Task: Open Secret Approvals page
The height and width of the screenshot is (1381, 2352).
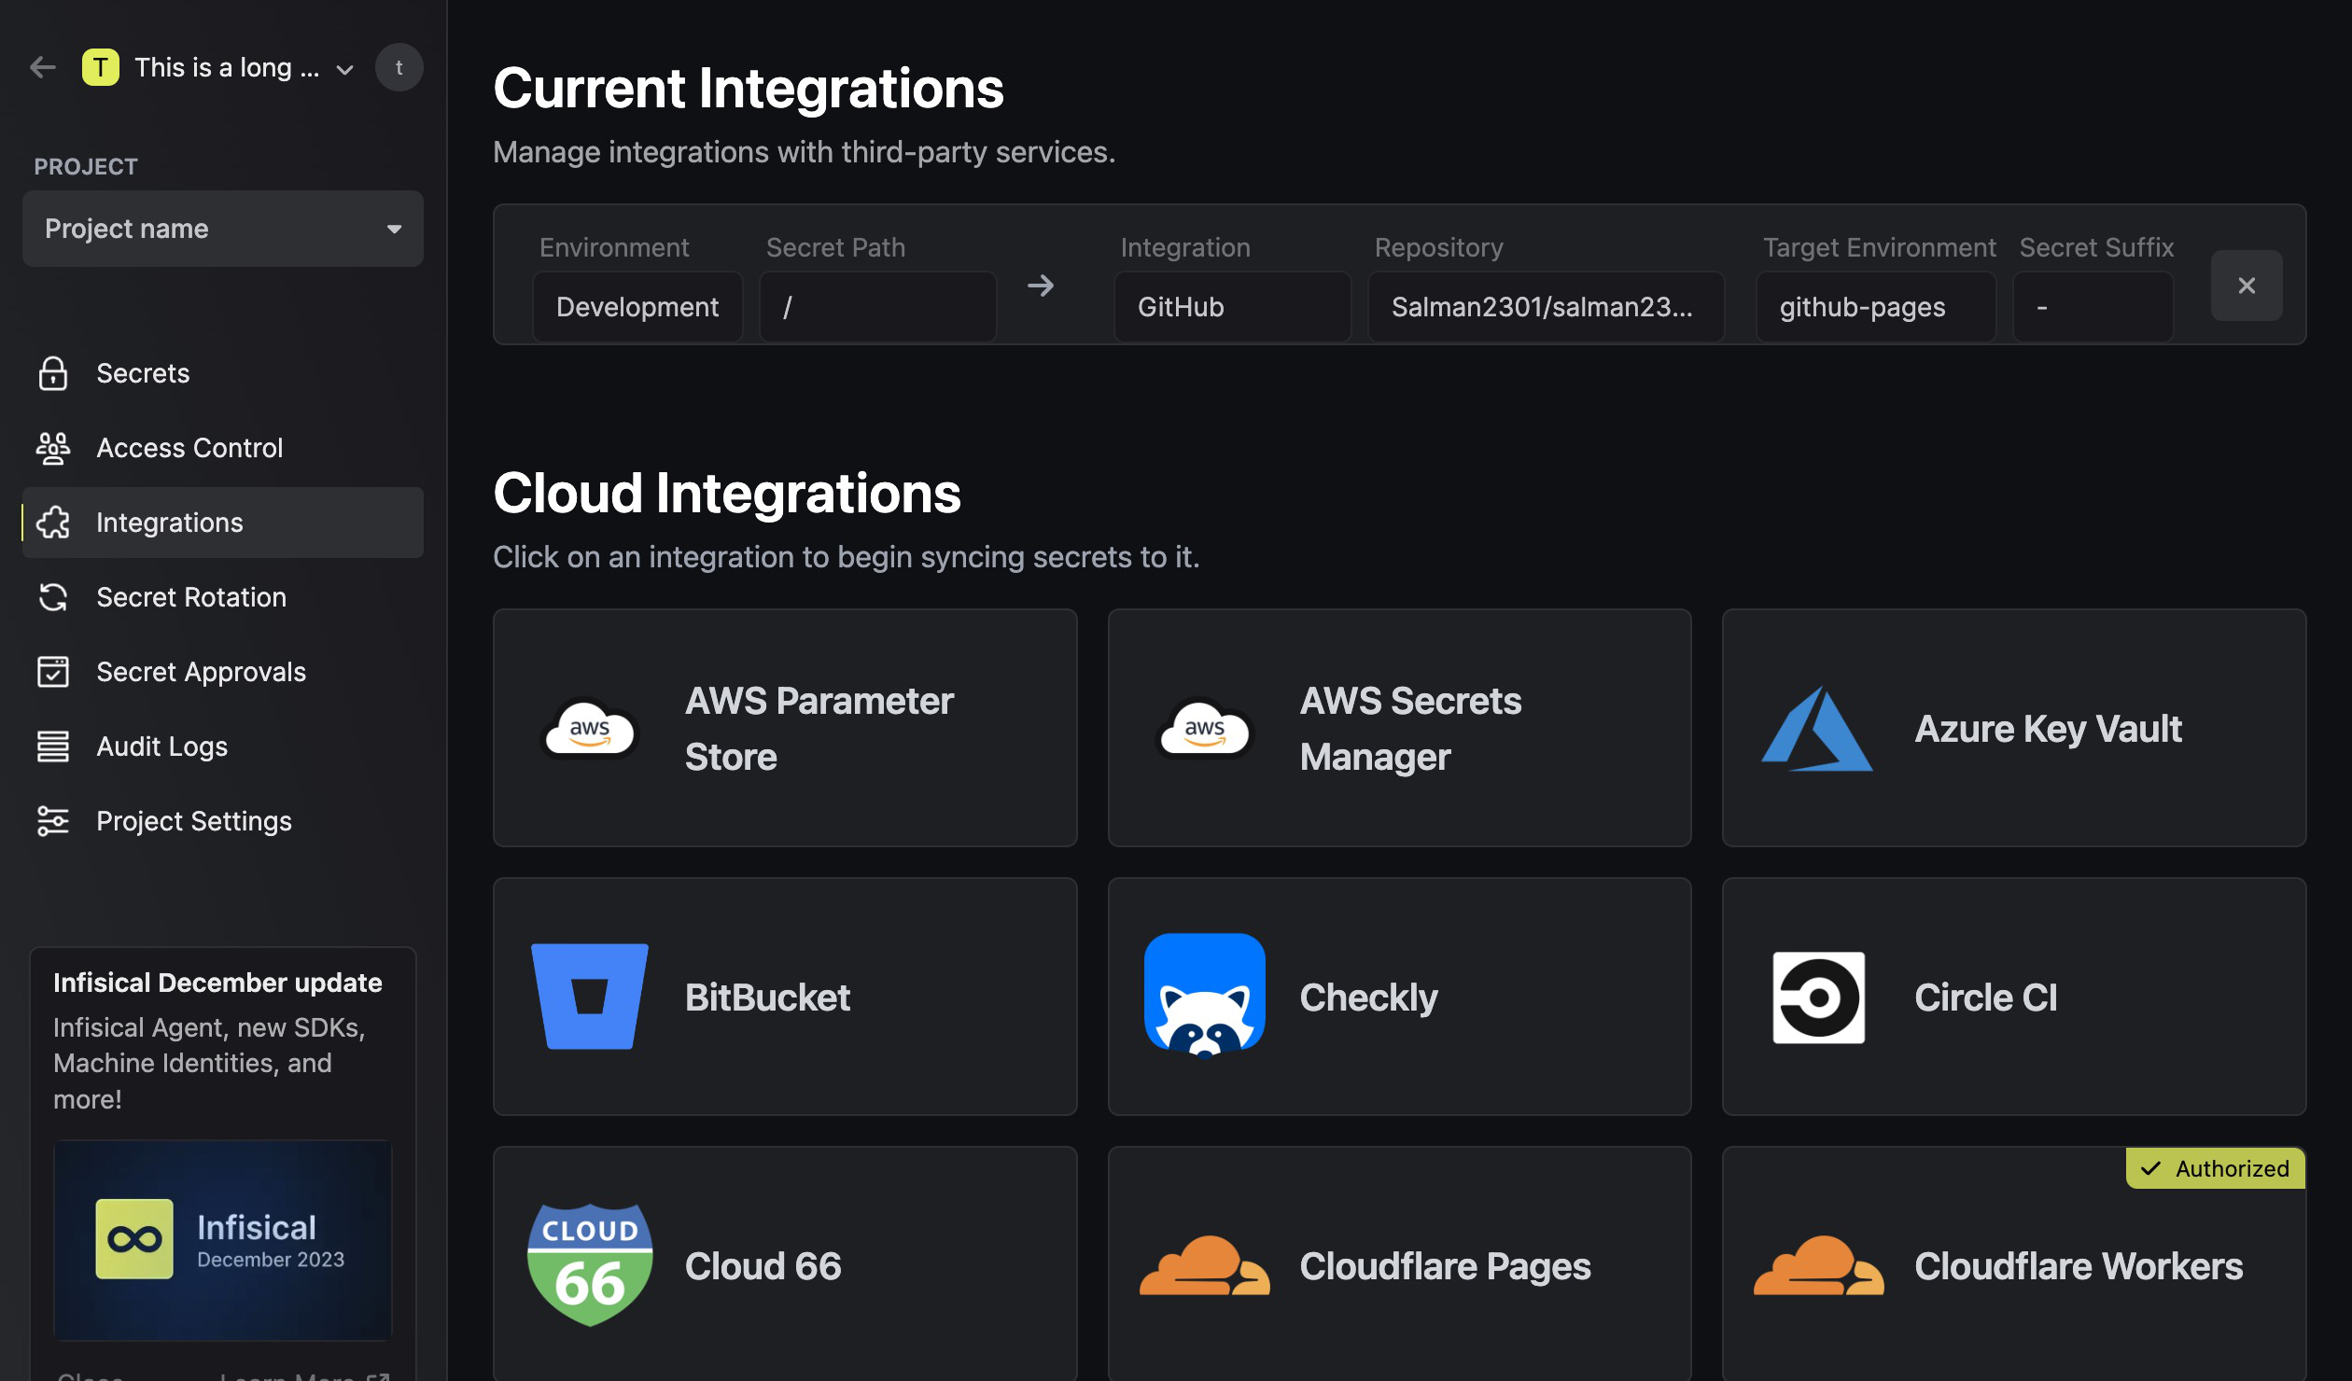Action: [223, 672]
